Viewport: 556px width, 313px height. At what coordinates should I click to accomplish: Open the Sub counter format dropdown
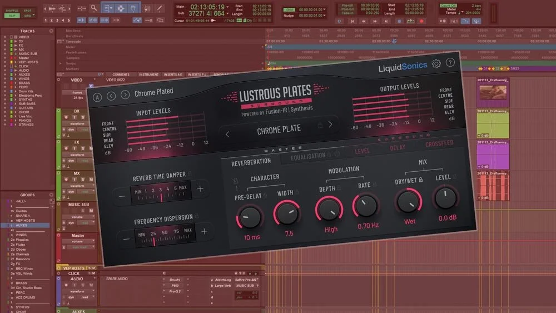point(227,14)
